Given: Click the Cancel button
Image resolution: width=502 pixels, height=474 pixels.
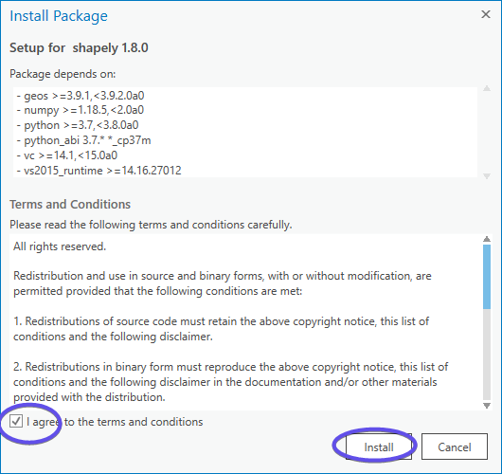Looking at the screenshot, I should tap(455, 447).
